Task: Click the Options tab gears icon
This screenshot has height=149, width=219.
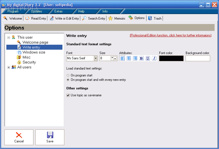Action: tap(131, 18)
